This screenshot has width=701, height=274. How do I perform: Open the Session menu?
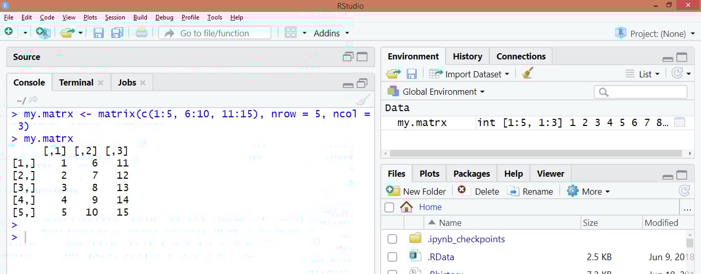[x=115, y=17]
